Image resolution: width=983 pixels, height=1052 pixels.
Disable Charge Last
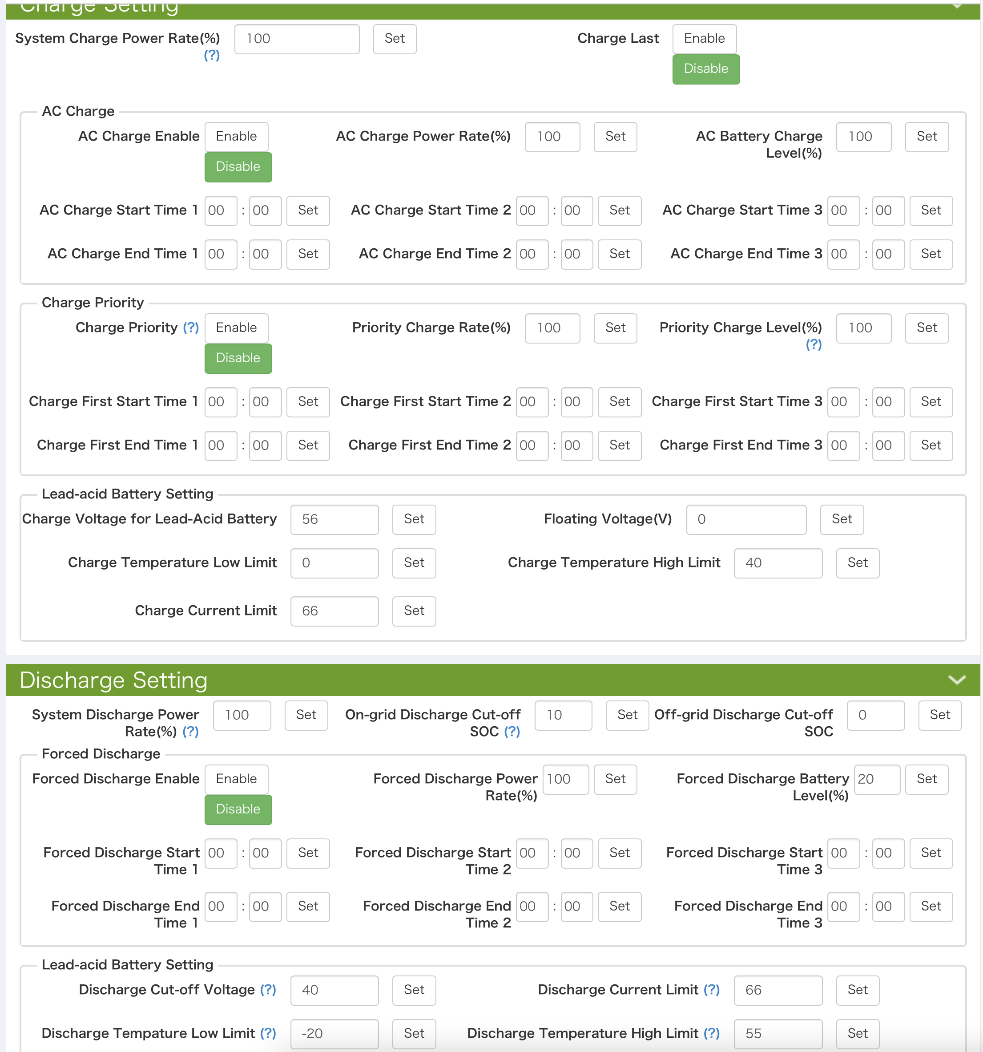pyautogui.click(x=706, y=69)
